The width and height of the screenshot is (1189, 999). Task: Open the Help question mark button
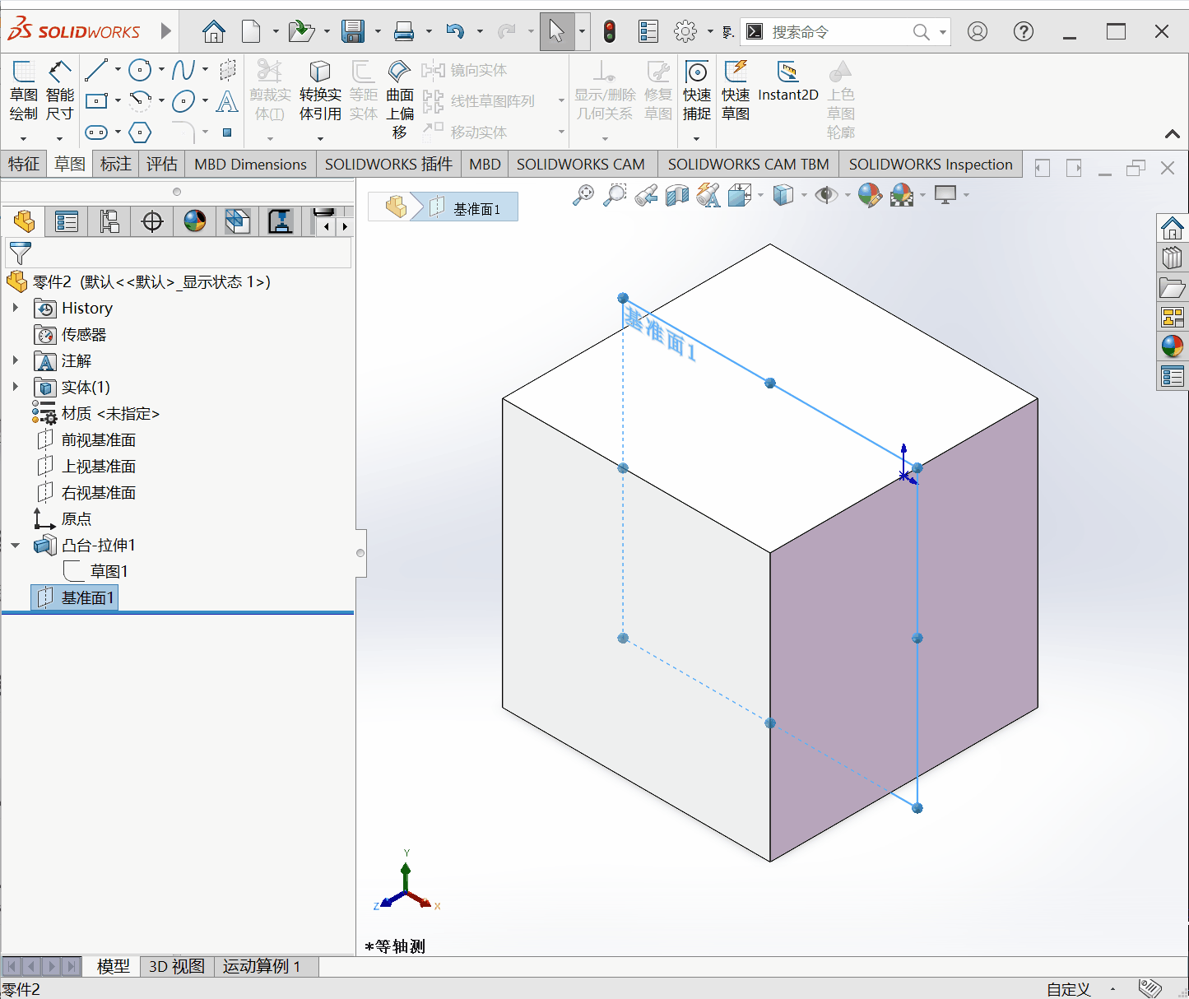[1024, 32]
